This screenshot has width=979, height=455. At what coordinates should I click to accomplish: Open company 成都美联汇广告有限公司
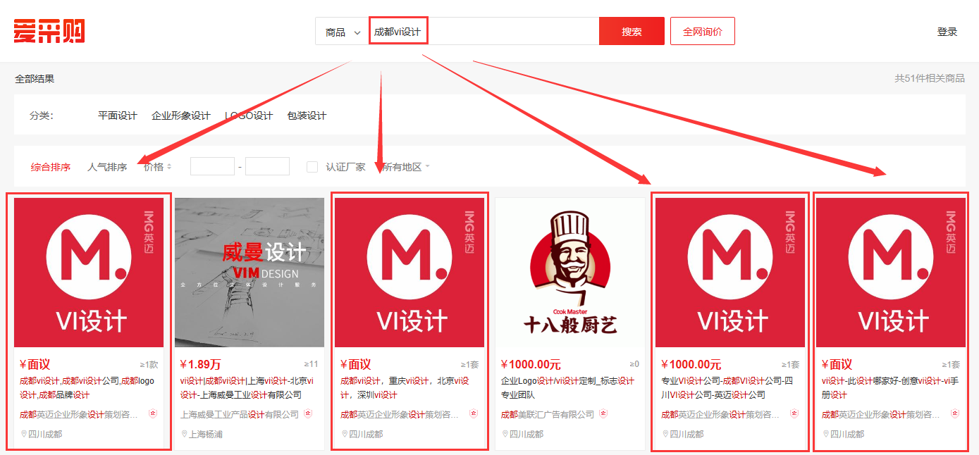pyautogui.click(x=548, y=415)
